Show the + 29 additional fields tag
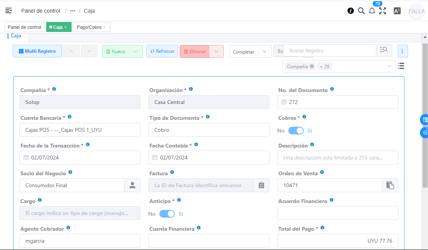Screen dimensions: 428x250 (324, 66)
